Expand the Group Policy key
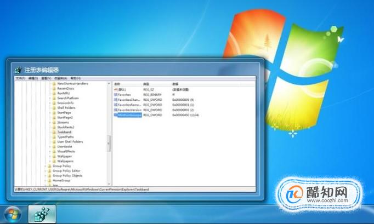The height and width of the screenshot is (224, 374). click(x=46, y=166)
